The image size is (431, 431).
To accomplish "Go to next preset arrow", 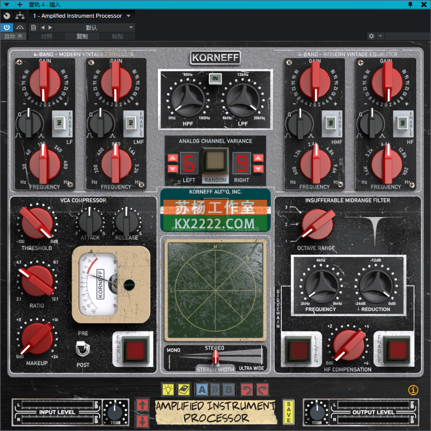I will click(50, 27).
